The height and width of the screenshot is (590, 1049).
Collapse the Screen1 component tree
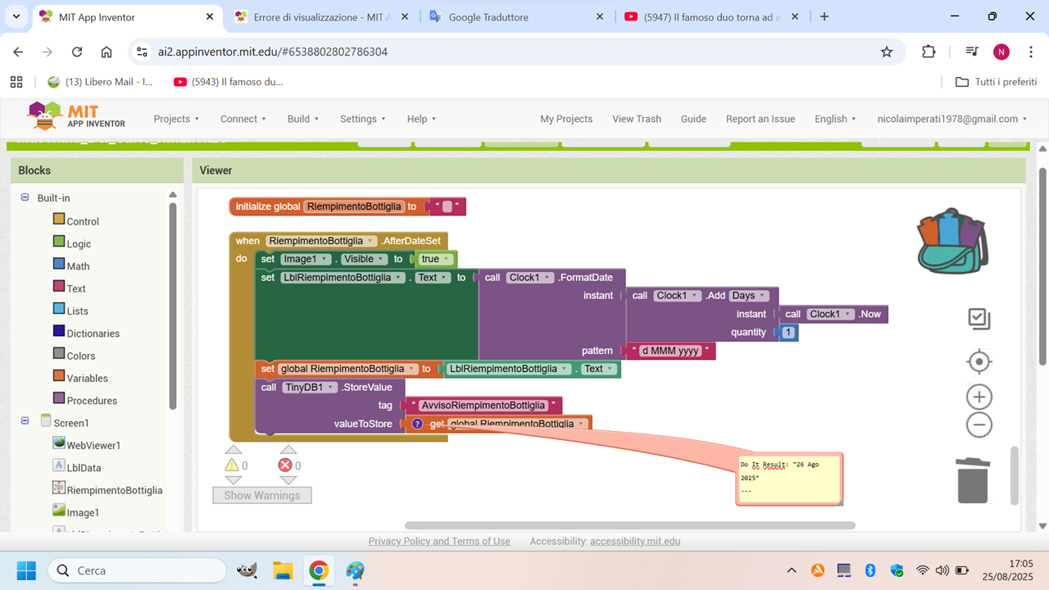25,422
